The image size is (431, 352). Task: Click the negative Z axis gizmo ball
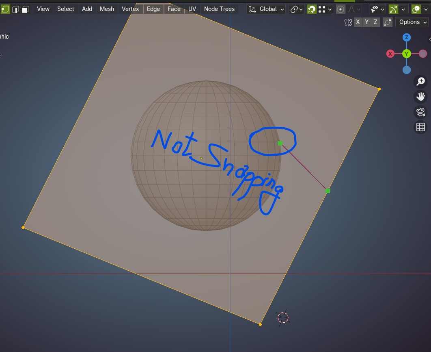tap(407, 70)
